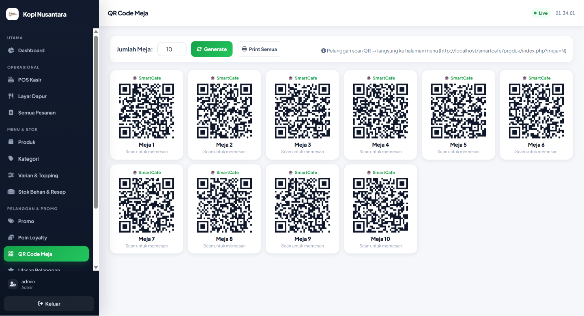
Task: Click the Meja 9 QR code
Action: click(303, 205)
